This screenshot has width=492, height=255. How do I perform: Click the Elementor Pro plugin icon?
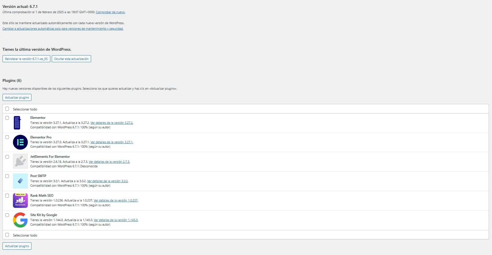tap(20, 142)
